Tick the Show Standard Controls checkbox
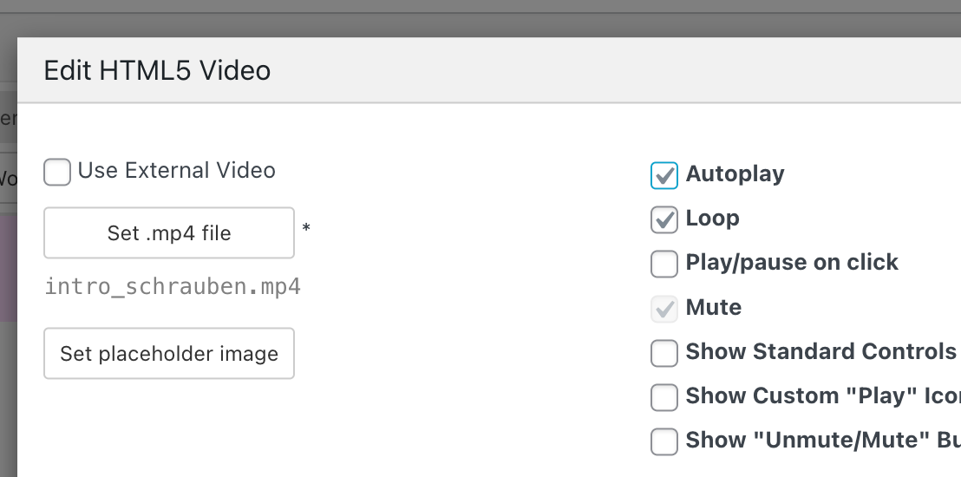 [x=664, y=353]
